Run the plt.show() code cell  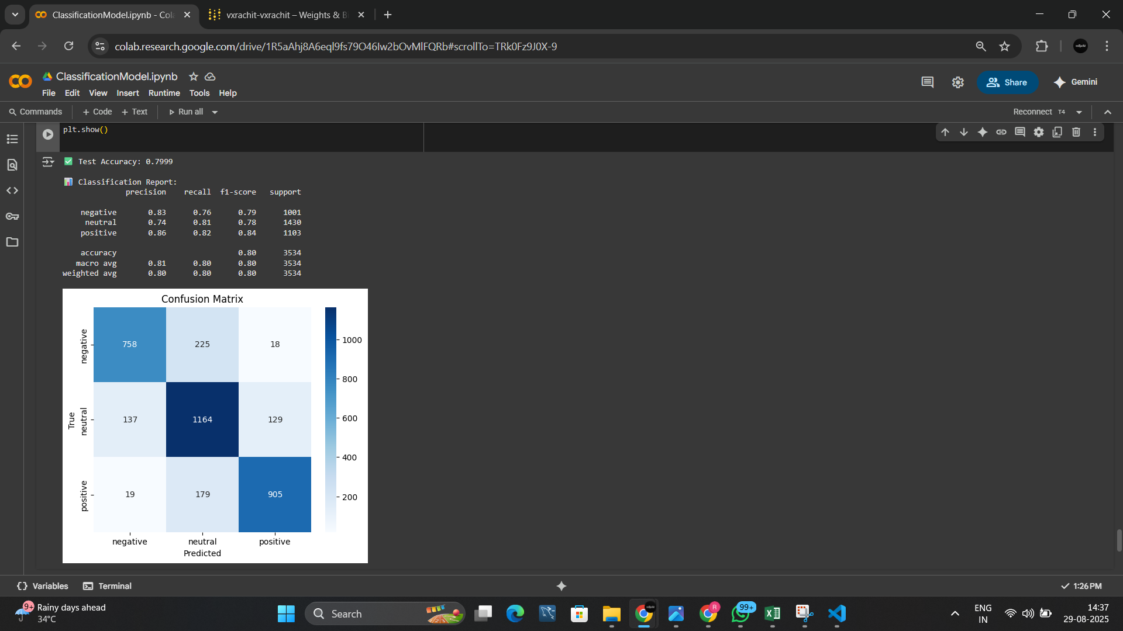pyautogui.click(x=48, y=134)
